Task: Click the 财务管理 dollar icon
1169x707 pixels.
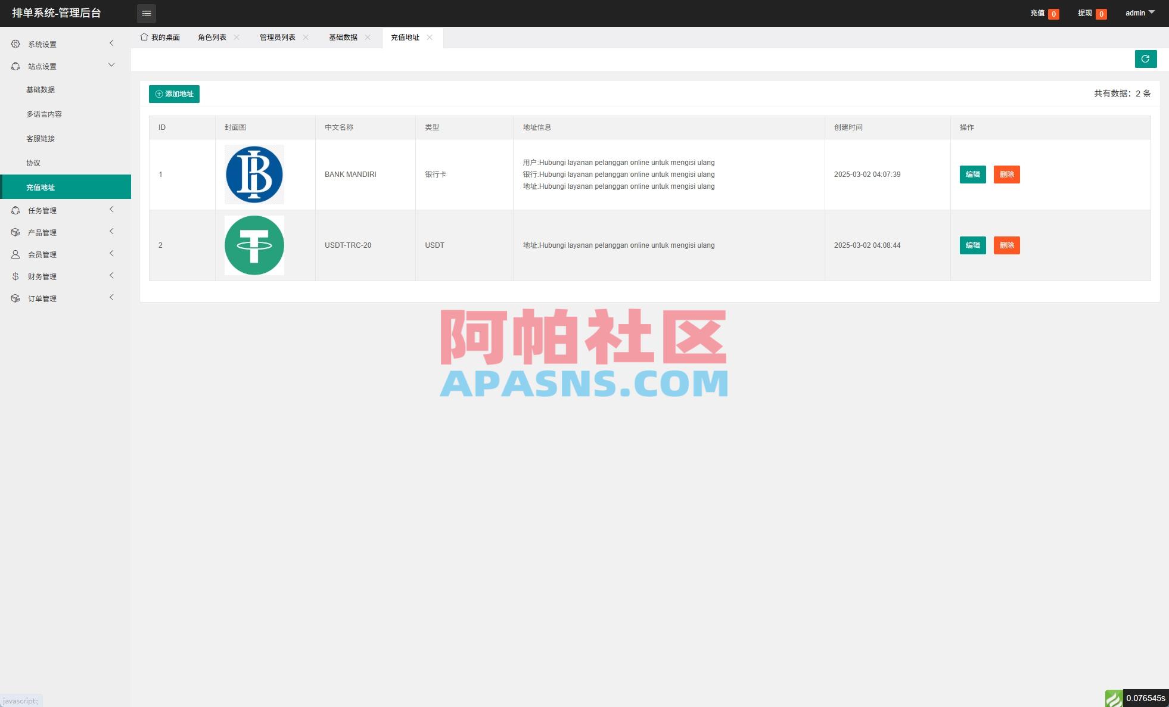Action: (x=15, y=276)
